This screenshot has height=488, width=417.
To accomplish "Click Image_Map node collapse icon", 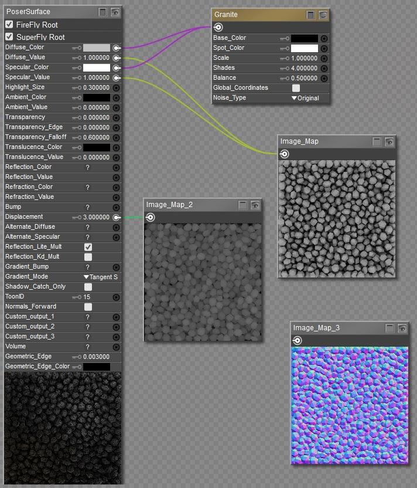I will (377, 142).
